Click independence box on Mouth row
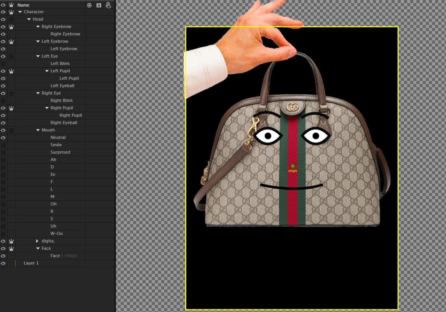The height and width of the screenshot is (312, 446). click(11, 130)
